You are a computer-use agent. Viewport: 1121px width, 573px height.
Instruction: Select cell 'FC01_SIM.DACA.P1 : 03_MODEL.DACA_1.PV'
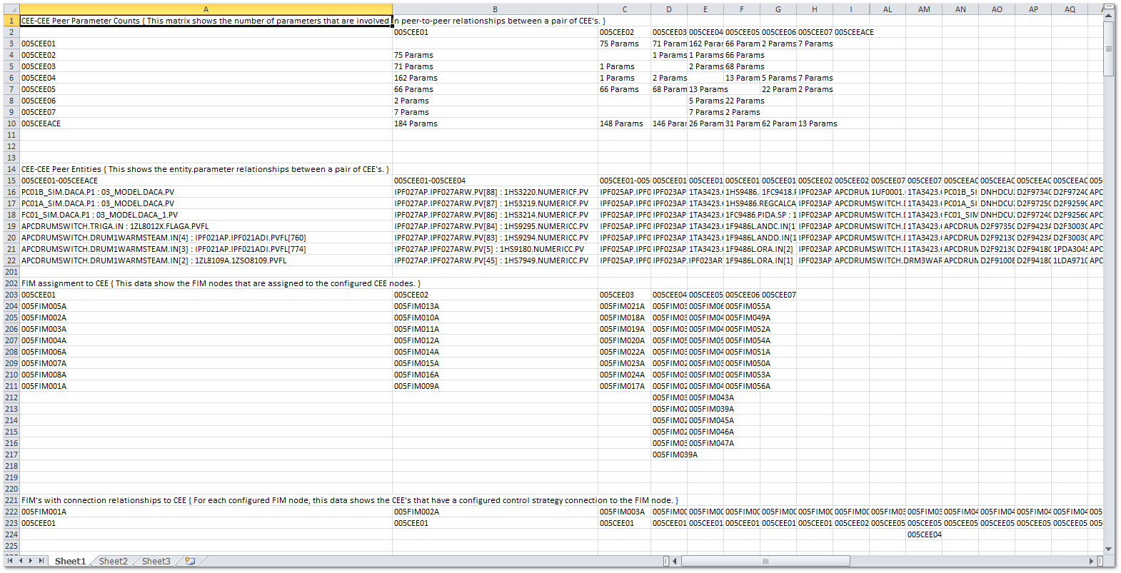[206, 215]
